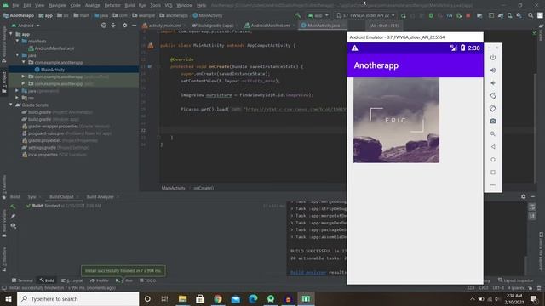Collapse the app module tree node
Screen dimensions: 545x306
11,34
